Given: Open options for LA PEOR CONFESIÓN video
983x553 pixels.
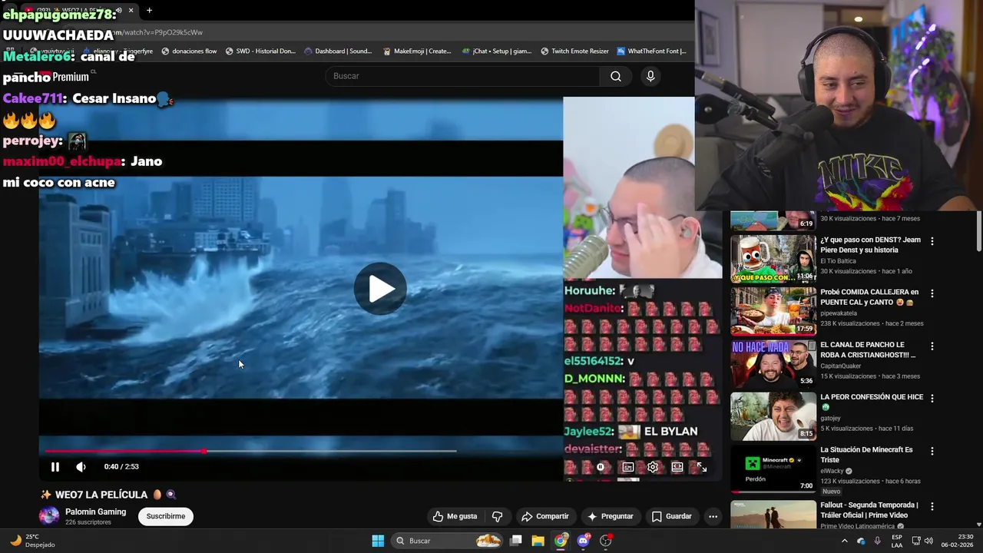Looking at the screenshot, I should pyautogui.click(x=932, y=399).
